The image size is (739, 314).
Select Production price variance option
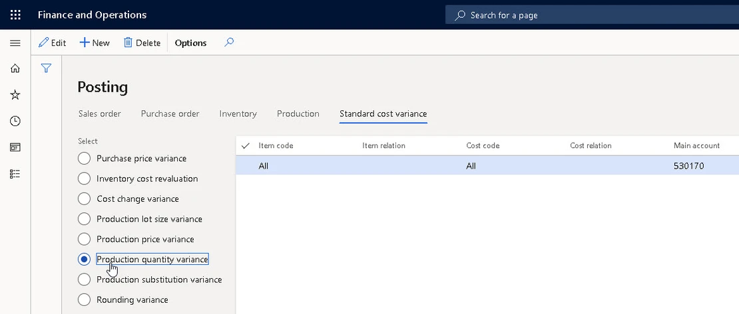pyautogui.click(x=84, y=239)
